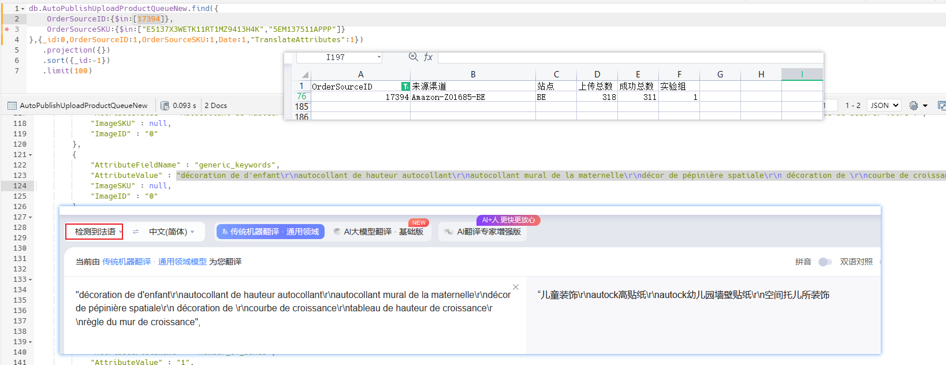Click the "generic_keywords" value on line 122
The width and height of the screenshot is (946, 365).
[237, 165]
